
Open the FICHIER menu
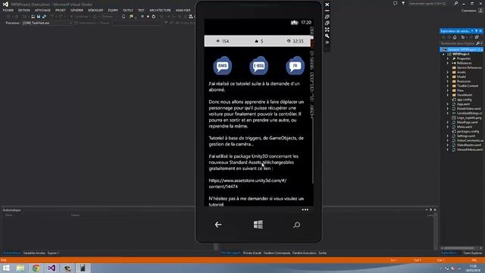click(x=8, y=10)
